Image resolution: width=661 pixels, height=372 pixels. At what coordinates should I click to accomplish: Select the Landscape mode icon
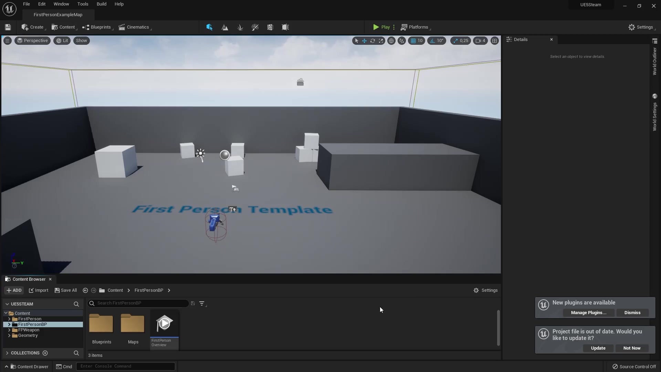(x=225, y=27)
